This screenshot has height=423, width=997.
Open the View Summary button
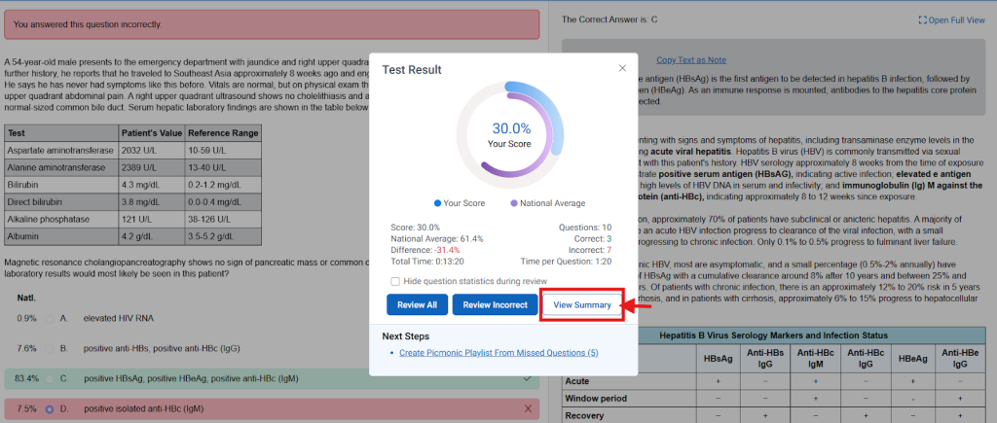[582, 305]
